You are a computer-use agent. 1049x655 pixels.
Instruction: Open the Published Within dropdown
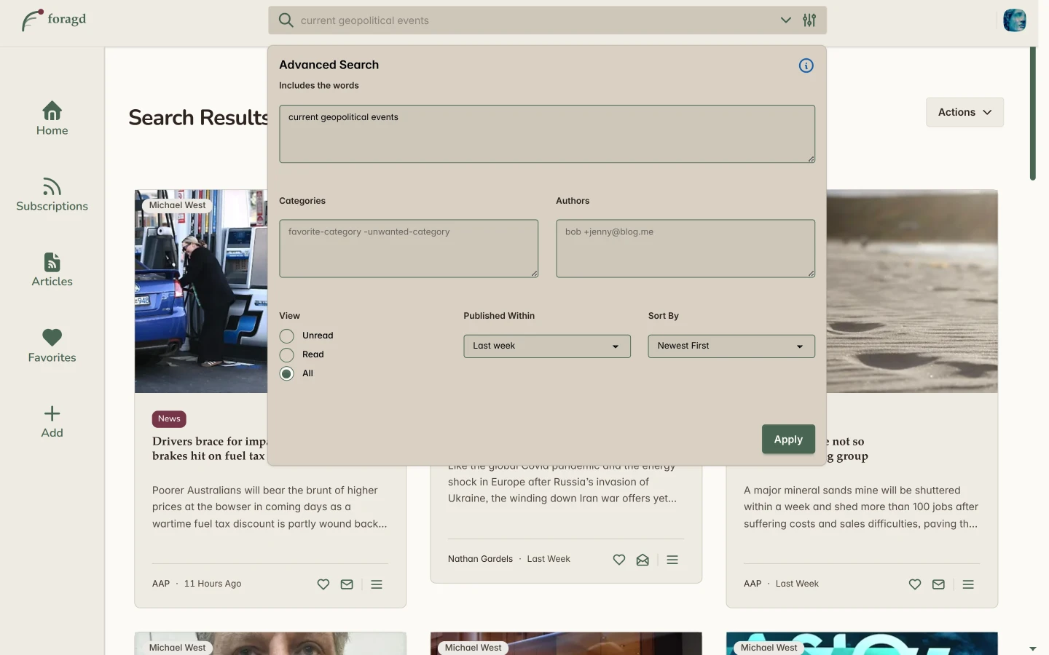click(x=547, y=346)
